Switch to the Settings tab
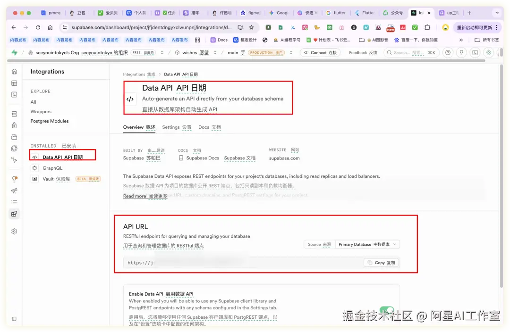This screenshot has width=510, height=332. 177,127
